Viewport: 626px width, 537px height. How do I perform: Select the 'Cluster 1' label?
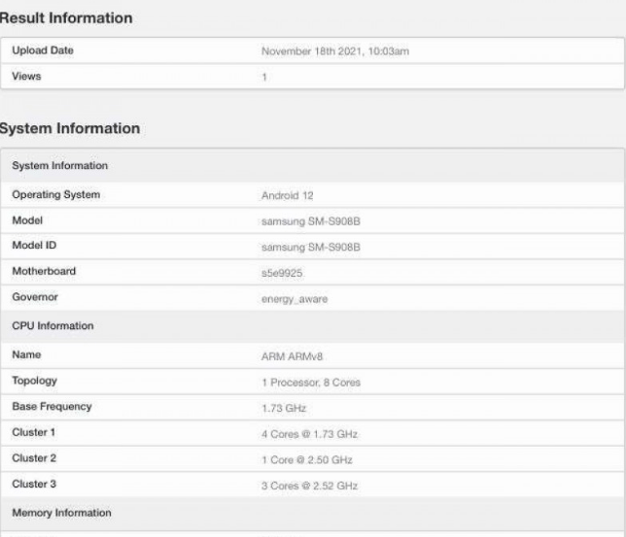pyautogui.click(x=33, y=432)
